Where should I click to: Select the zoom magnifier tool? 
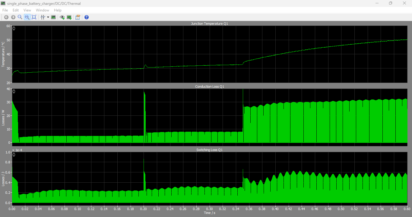point(20,17)
